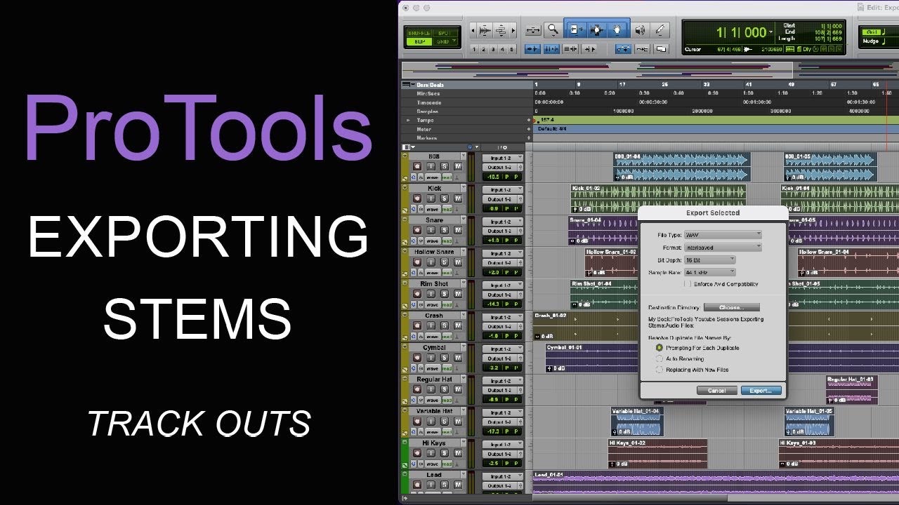The image size is (899, 505).
Task: Toggle input monitoring on Rim Shot track
Action: (x=431, y=294)
